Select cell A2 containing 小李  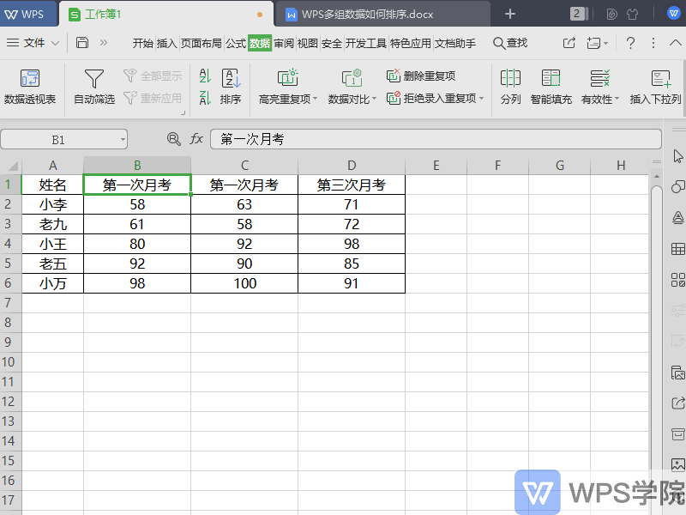[x=52, y=204]
